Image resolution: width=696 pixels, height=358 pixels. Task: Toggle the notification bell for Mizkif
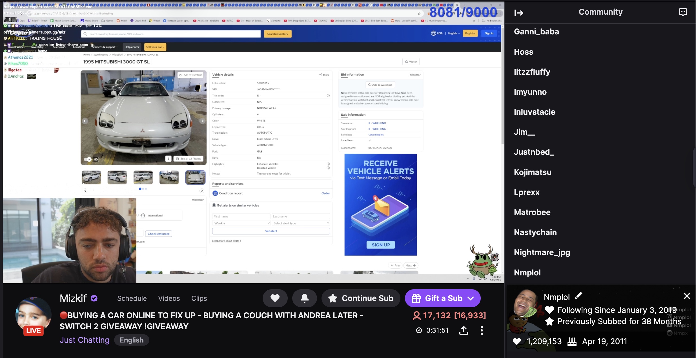click(x=304, y=298)
